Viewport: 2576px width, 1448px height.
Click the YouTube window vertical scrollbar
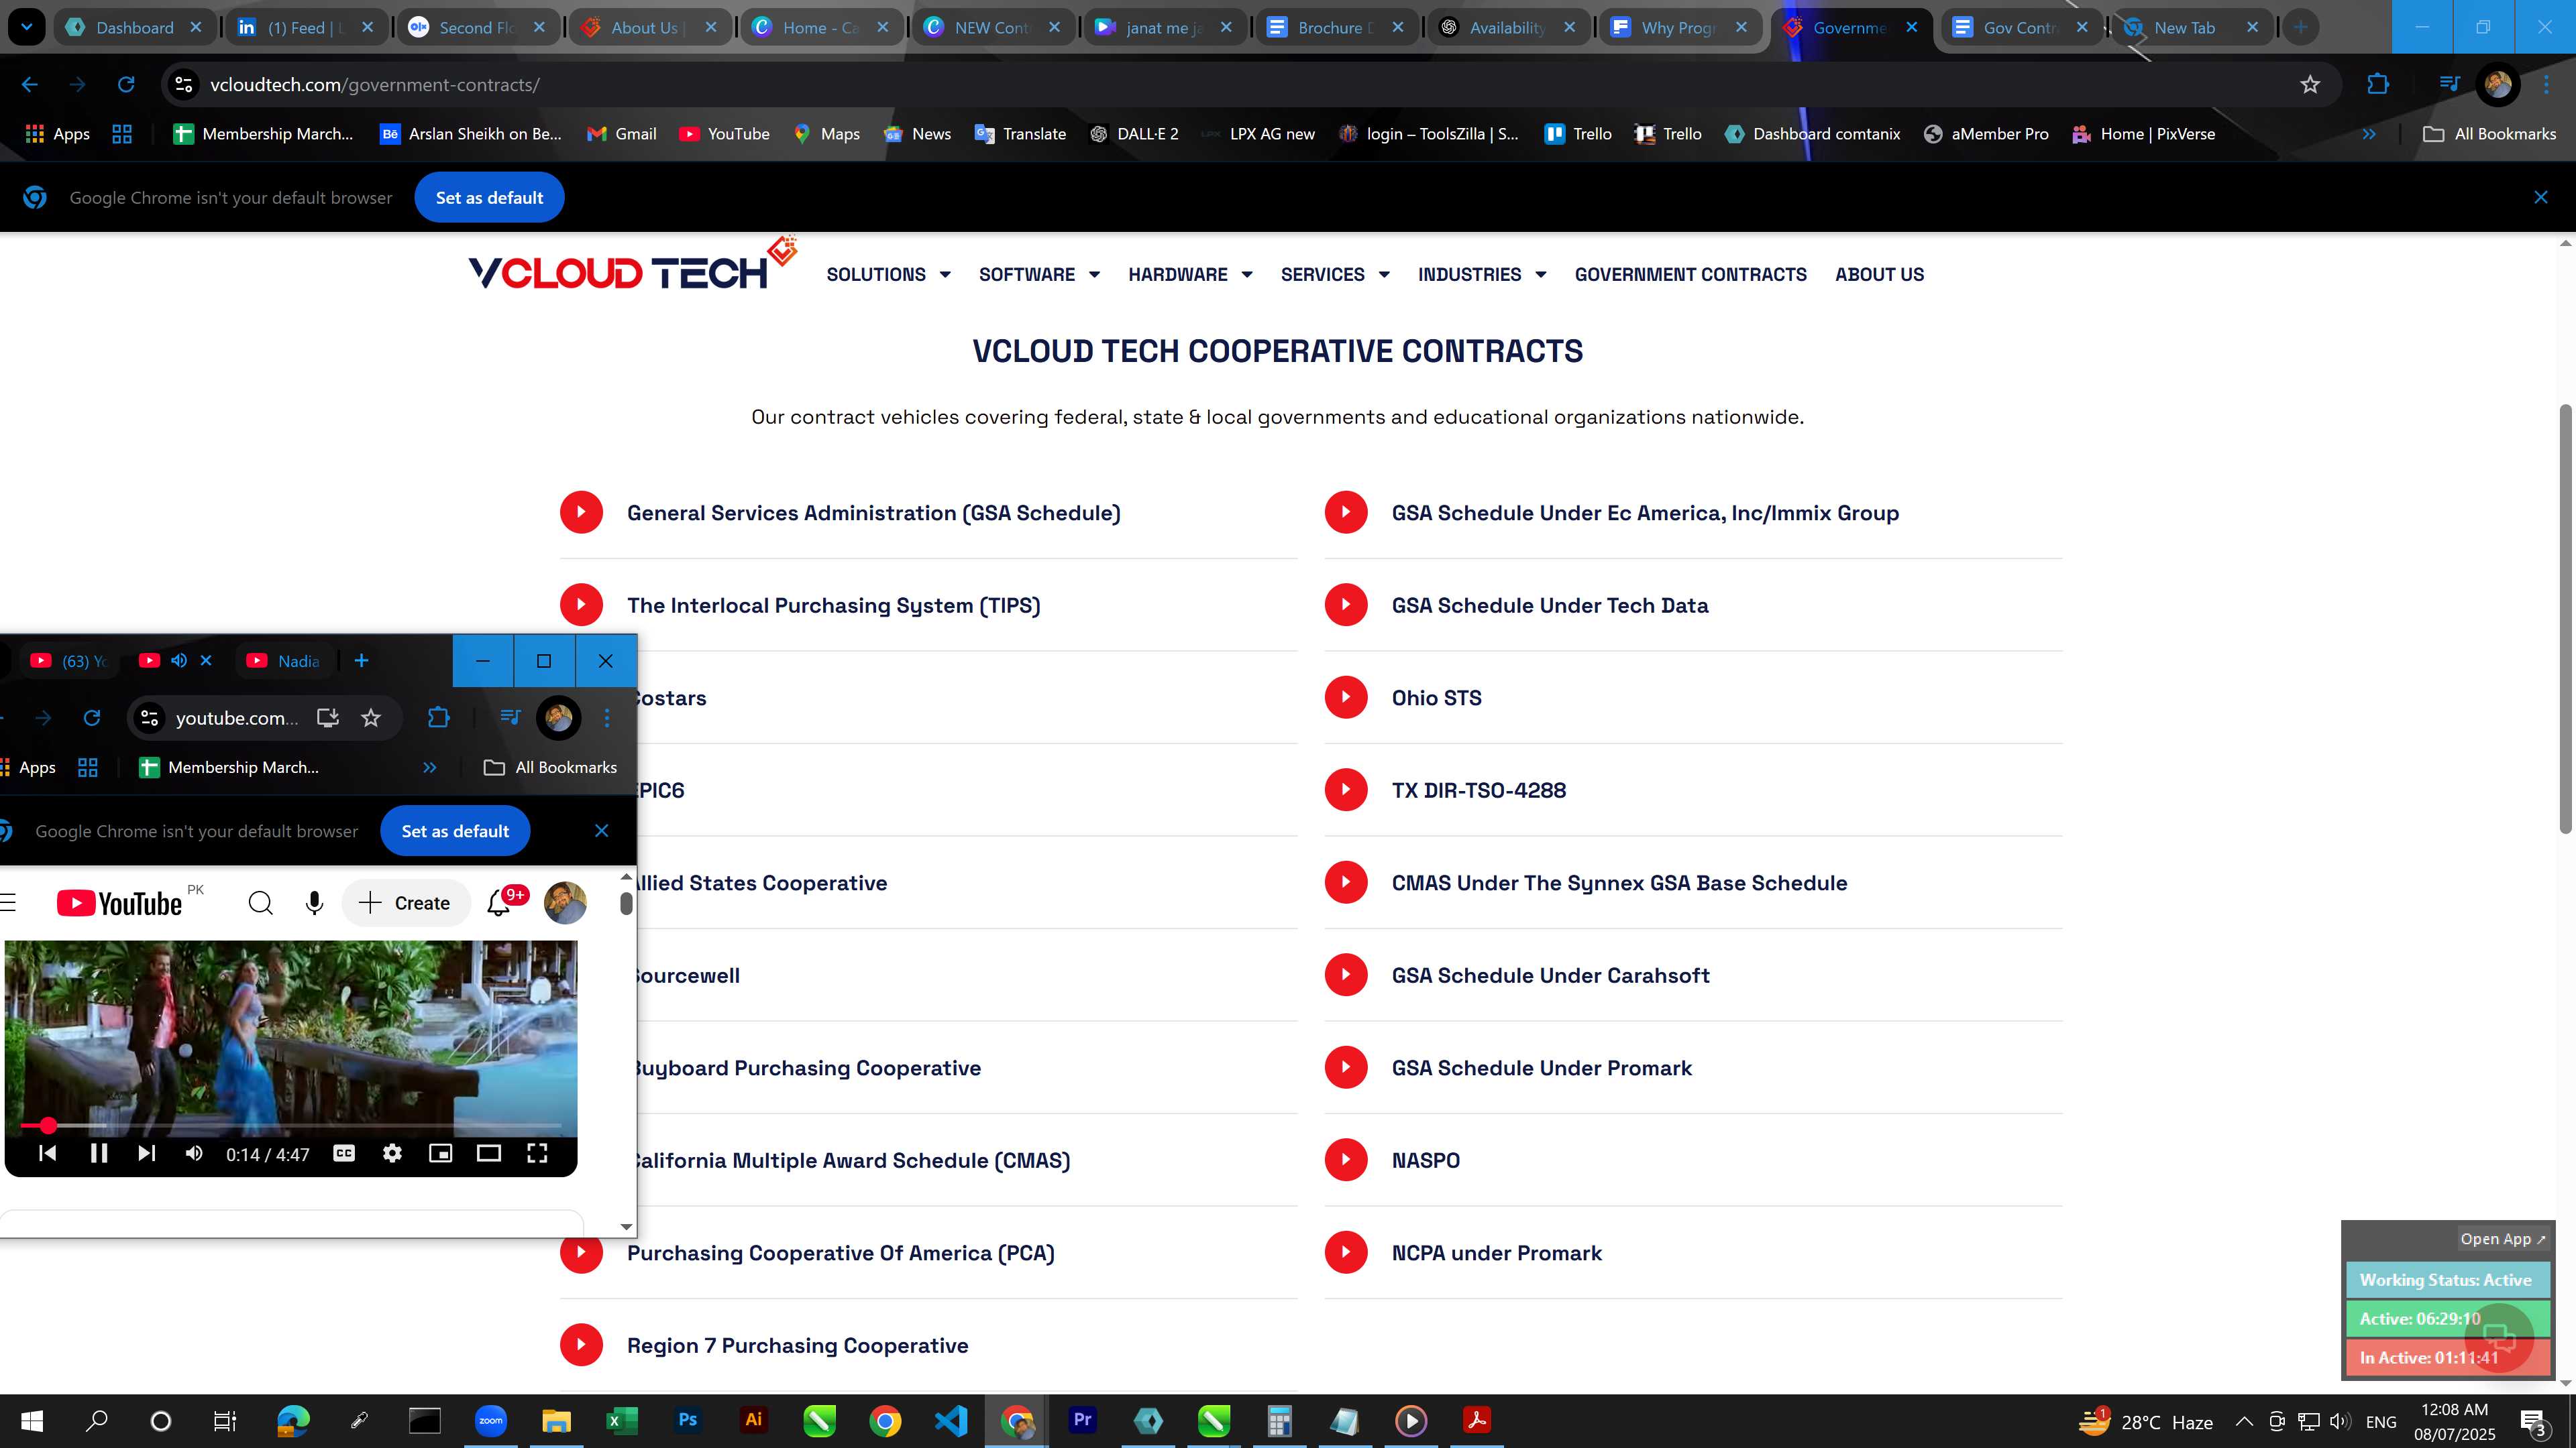626,904
